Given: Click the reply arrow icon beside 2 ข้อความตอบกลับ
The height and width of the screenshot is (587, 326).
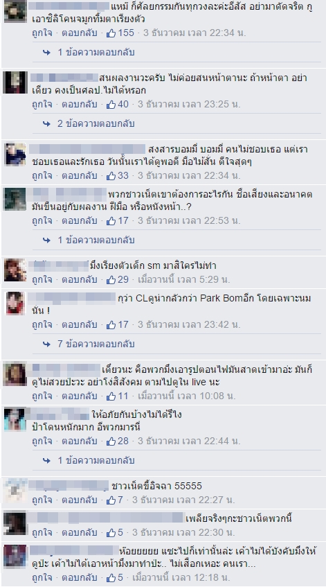Looking at the screenshot, I should [x=47, y=124].
